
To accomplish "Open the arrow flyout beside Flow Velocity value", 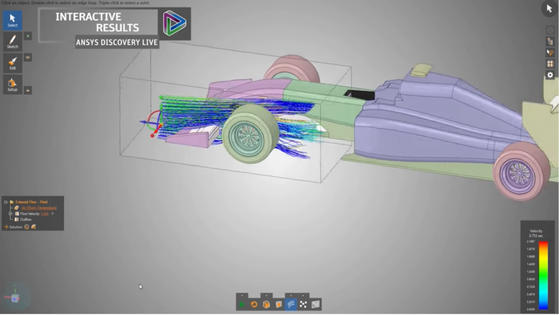I will [x=53, y=214].
